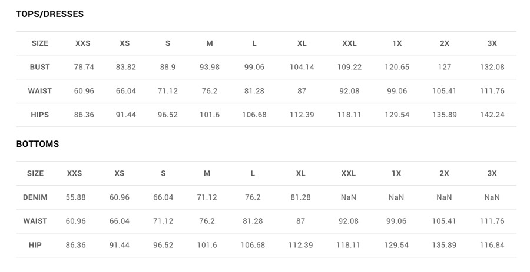The width and height of the screenshot is (530, 272).
Task: Select the XXS column header in Tops/Dresses
Action: click(x=83, y=43)
